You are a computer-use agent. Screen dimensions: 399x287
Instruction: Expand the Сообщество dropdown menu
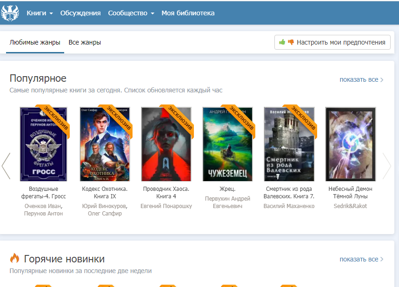(131, 13)
